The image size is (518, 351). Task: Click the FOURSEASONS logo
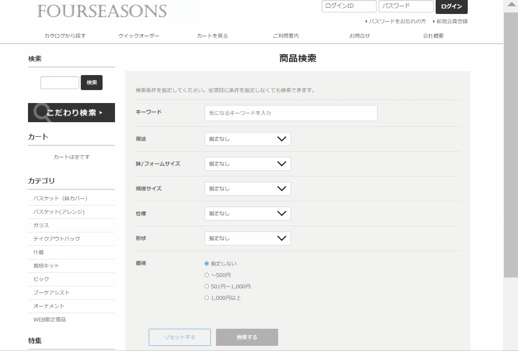(x=102, y=11)
